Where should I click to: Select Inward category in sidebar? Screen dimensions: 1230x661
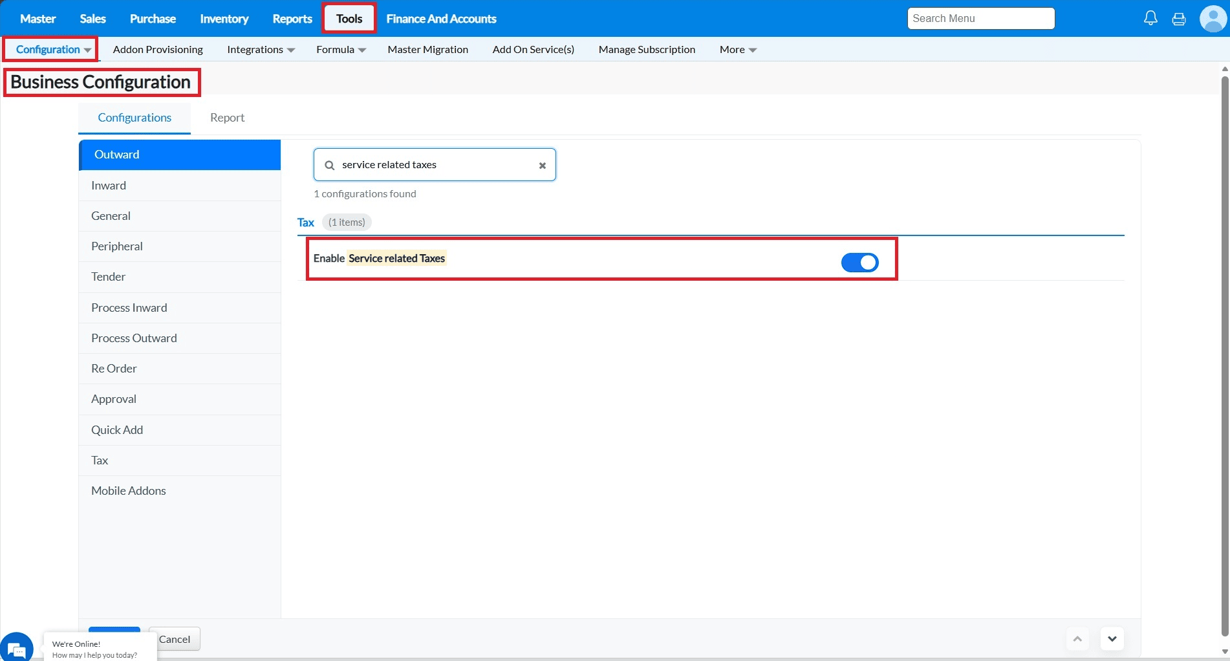pos(180,186)
